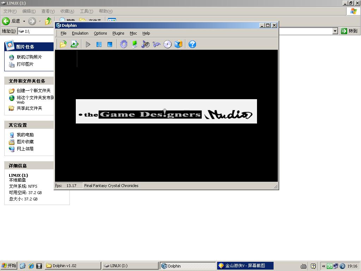361x271 pixels.
Task: Switch to Dolphin taskbar button
Action: point(188,266)
